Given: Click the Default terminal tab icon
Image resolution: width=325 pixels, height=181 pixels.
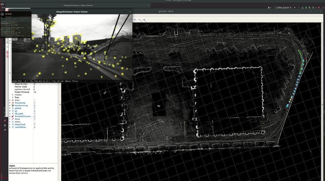Looking at the screenshot, I should pyautogui.click(x=2, y=14).
